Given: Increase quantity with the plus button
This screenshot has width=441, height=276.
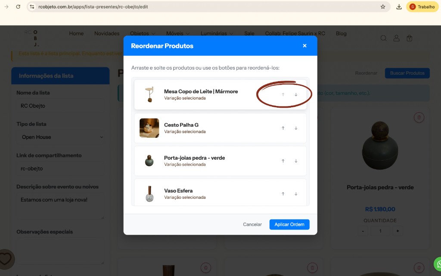Looking at the screenshot, I should pos(397,231).
